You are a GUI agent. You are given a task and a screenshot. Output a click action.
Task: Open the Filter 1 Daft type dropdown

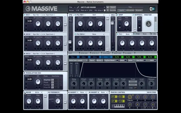click(95, 15)
